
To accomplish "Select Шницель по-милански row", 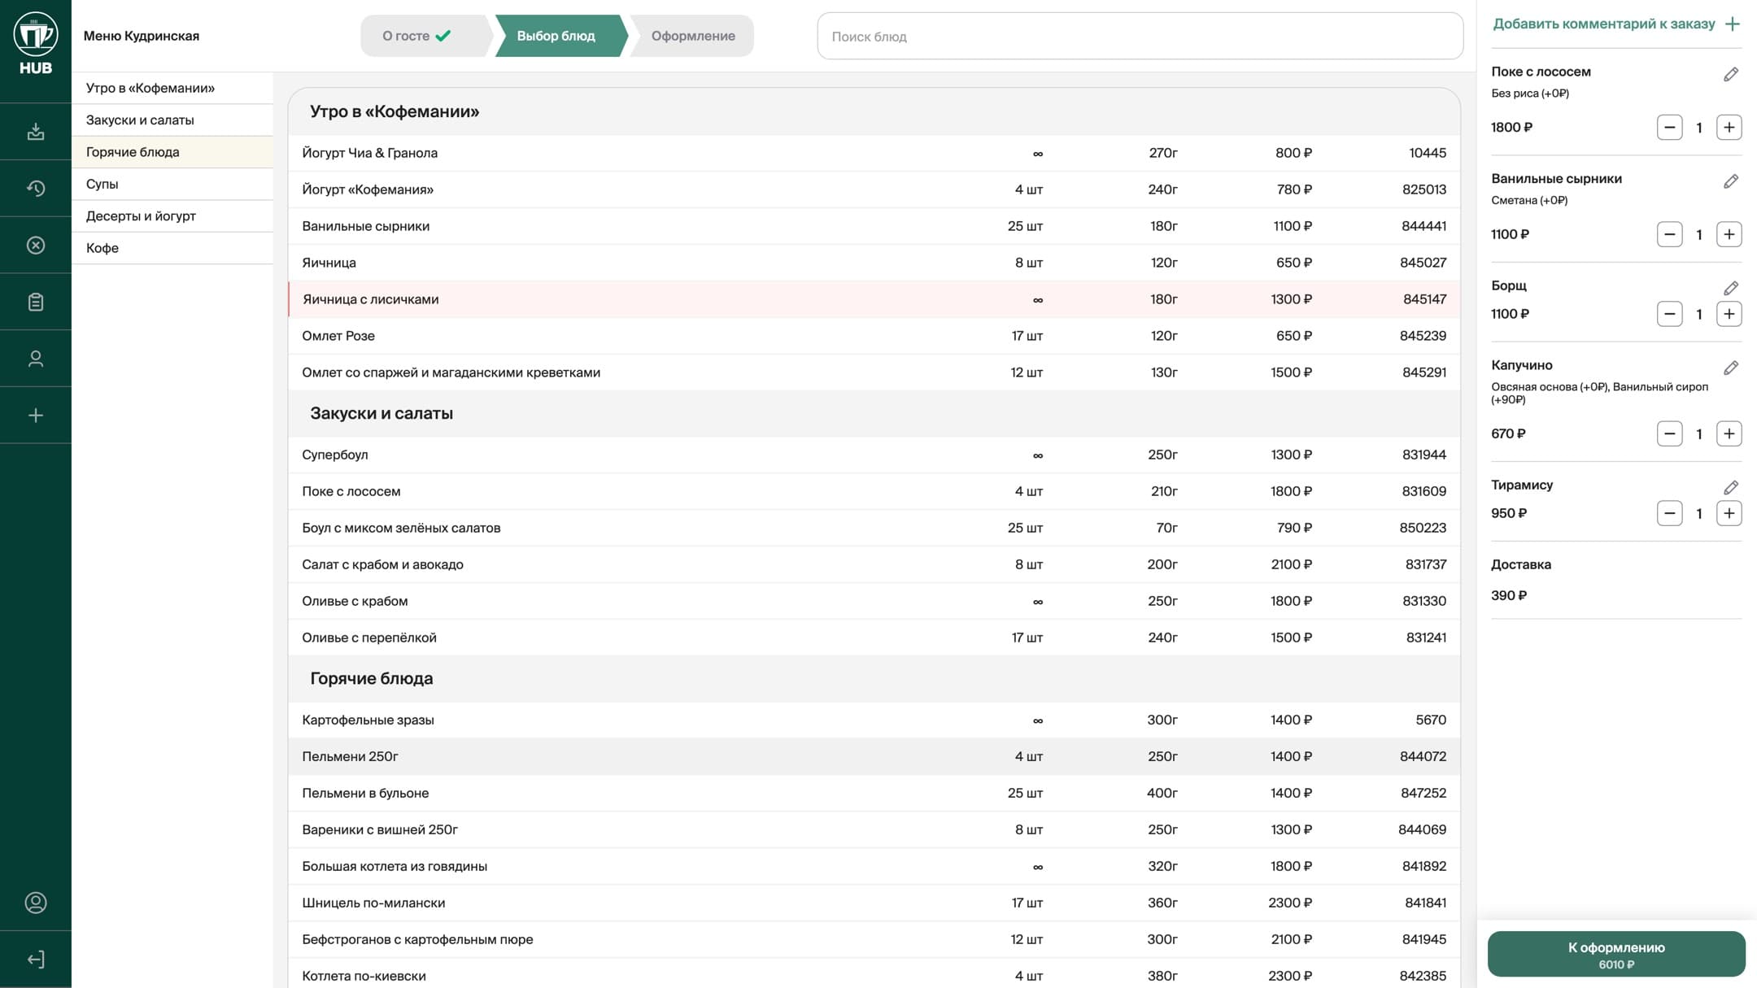I will click(x=874, y=903).
